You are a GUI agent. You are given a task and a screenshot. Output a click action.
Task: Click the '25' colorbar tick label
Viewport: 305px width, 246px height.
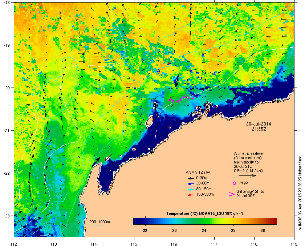[233, 230]
